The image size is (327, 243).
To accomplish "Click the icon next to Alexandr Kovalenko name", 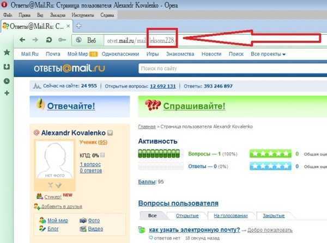I will pyautogui.click(x=110, y=133).
